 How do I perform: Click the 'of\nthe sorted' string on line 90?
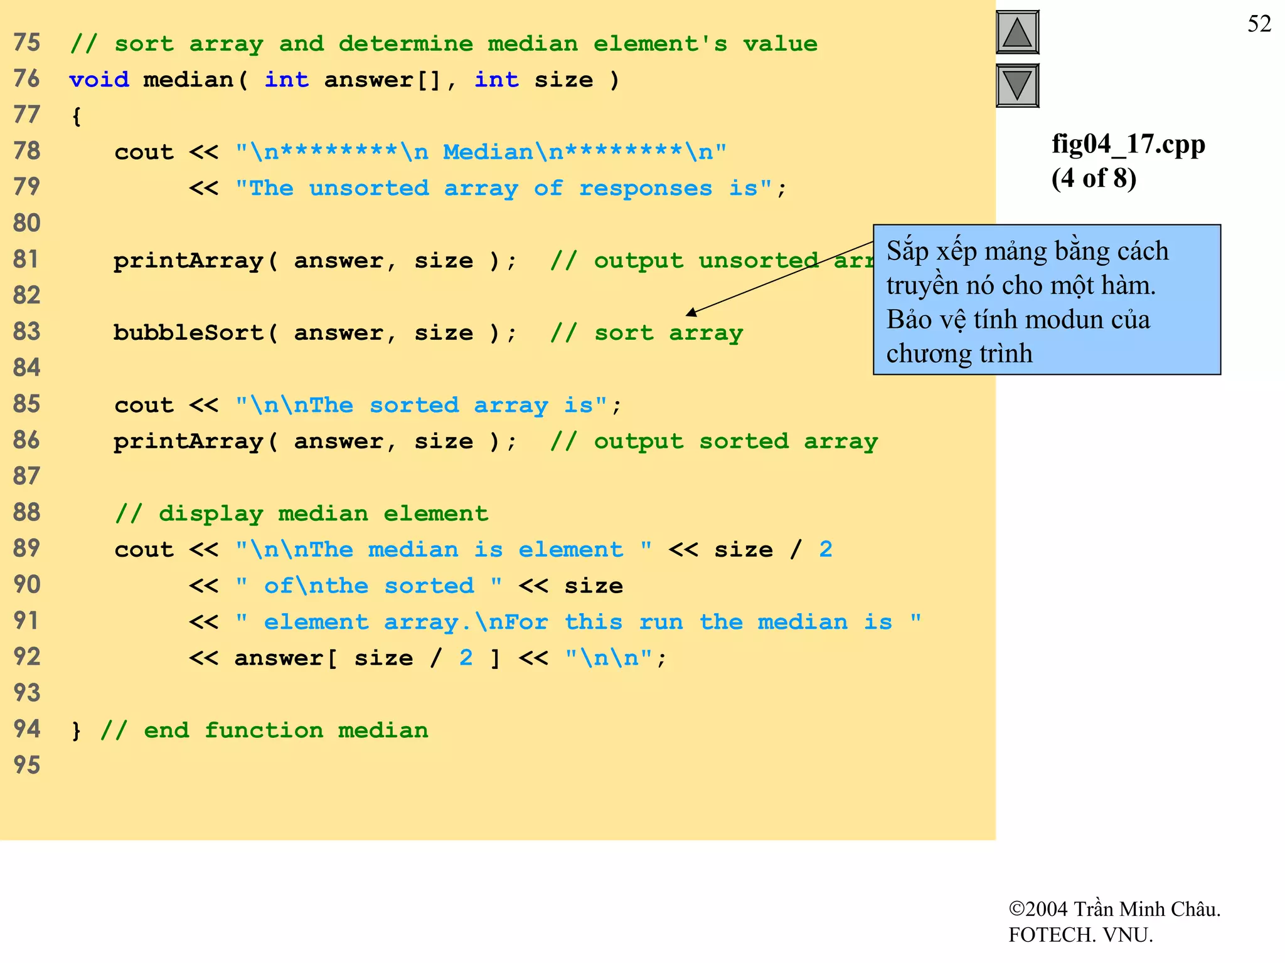369,586
